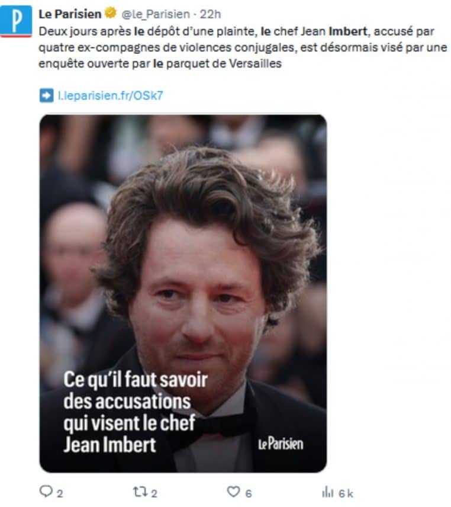Click the gold verified badge

pyautogui.click(x=111, y=13)
